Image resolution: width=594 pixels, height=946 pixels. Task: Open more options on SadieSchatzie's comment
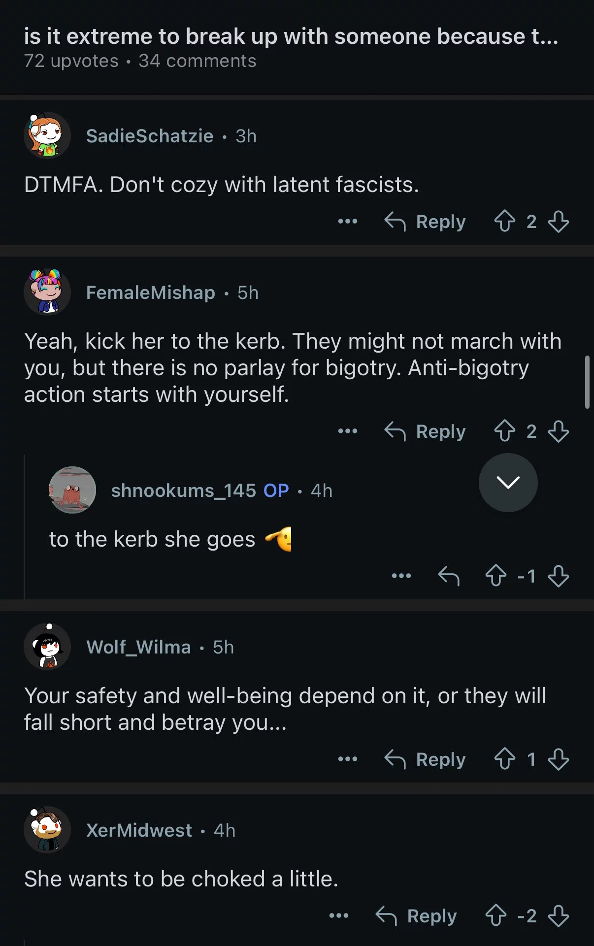click(x=348, y=221)
